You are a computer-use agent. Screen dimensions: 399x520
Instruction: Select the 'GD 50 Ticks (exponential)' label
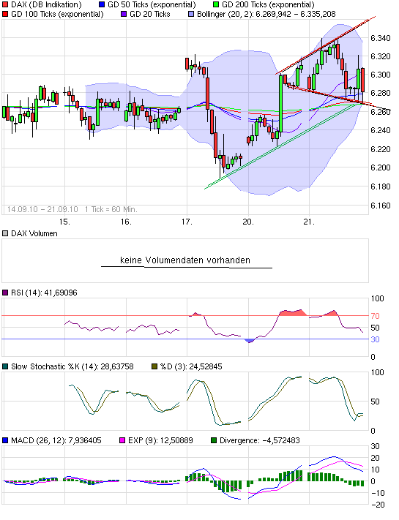[x=152, y=4]
